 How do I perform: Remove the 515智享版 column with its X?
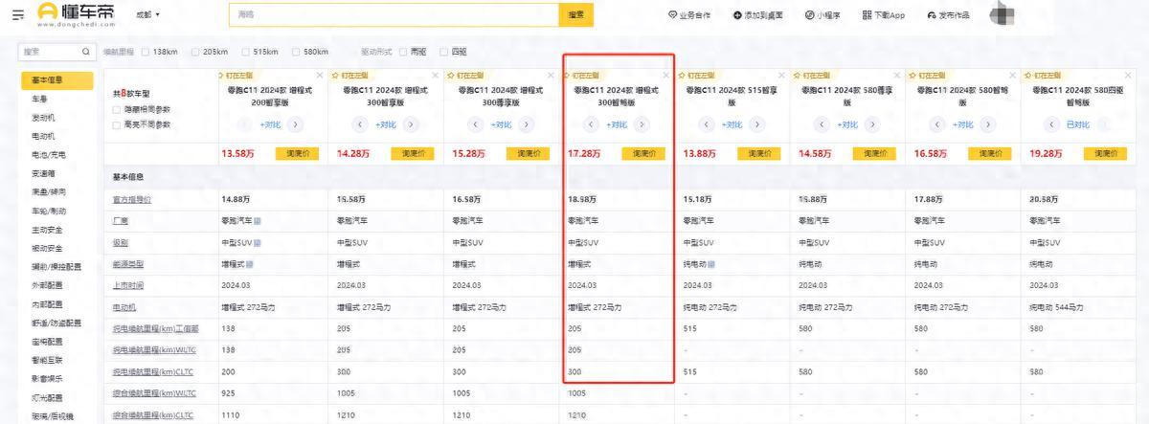(783, 75)
